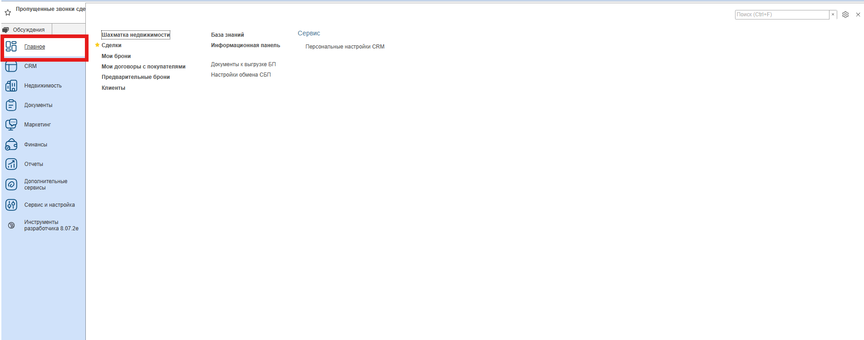Open the Сервис и настройка sliders icon
This screenshot has height=340, width=864.
(11, 205)
